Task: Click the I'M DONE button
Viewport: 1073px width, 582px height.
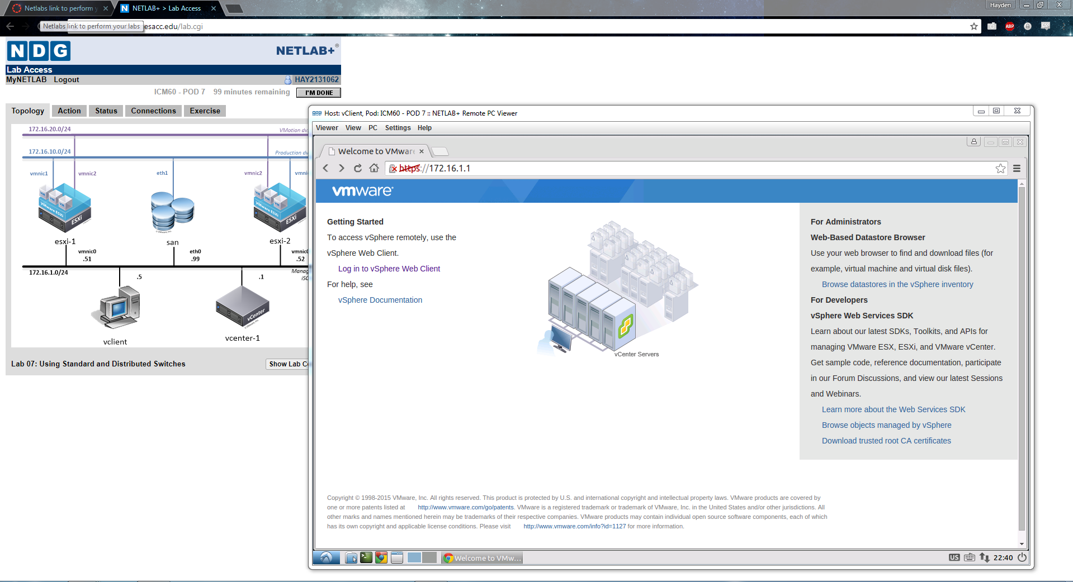Action: tap(319, 93)
